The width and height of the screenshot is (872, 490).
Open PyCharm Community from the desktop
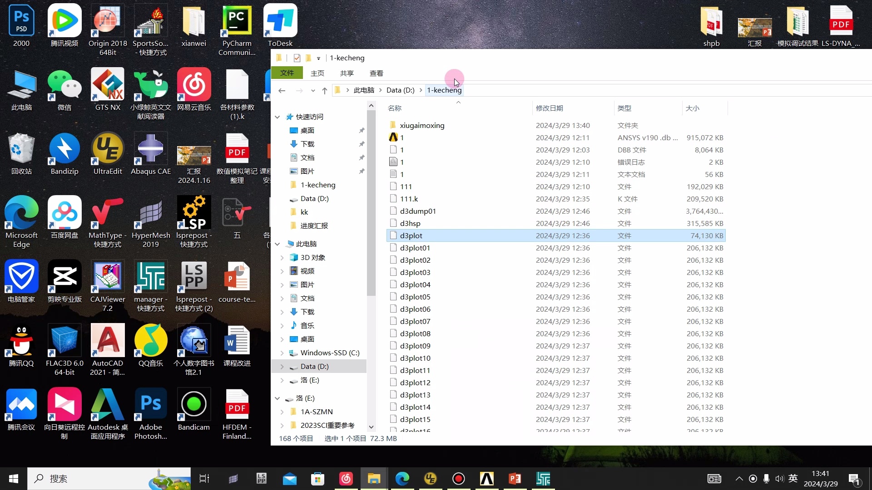point(237,20)
